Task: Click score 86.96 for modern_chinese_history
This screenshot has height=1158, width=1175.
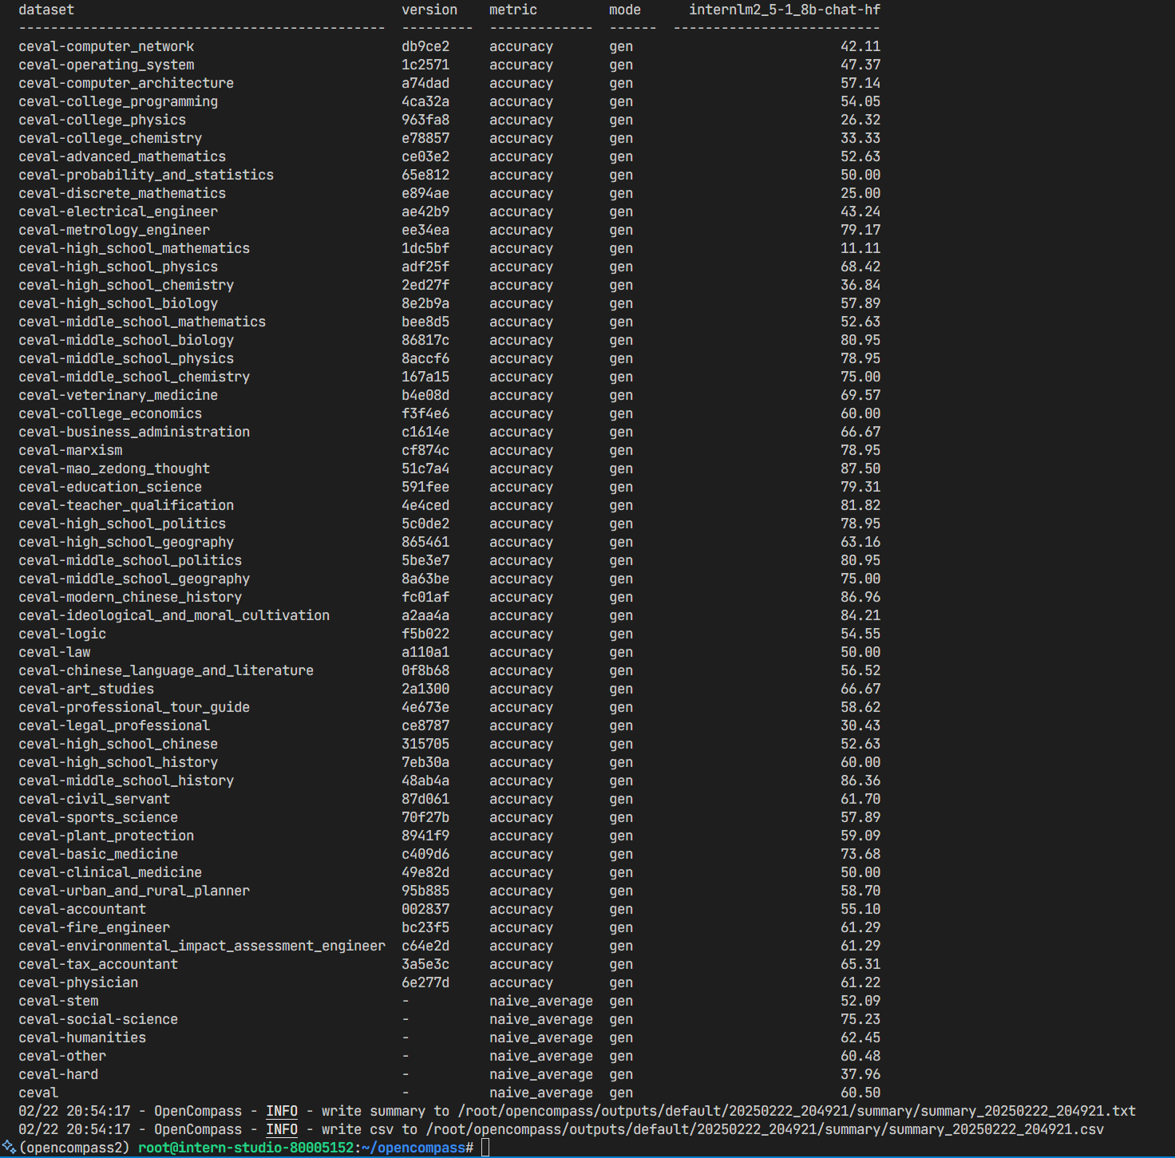Action: [860, 597]
